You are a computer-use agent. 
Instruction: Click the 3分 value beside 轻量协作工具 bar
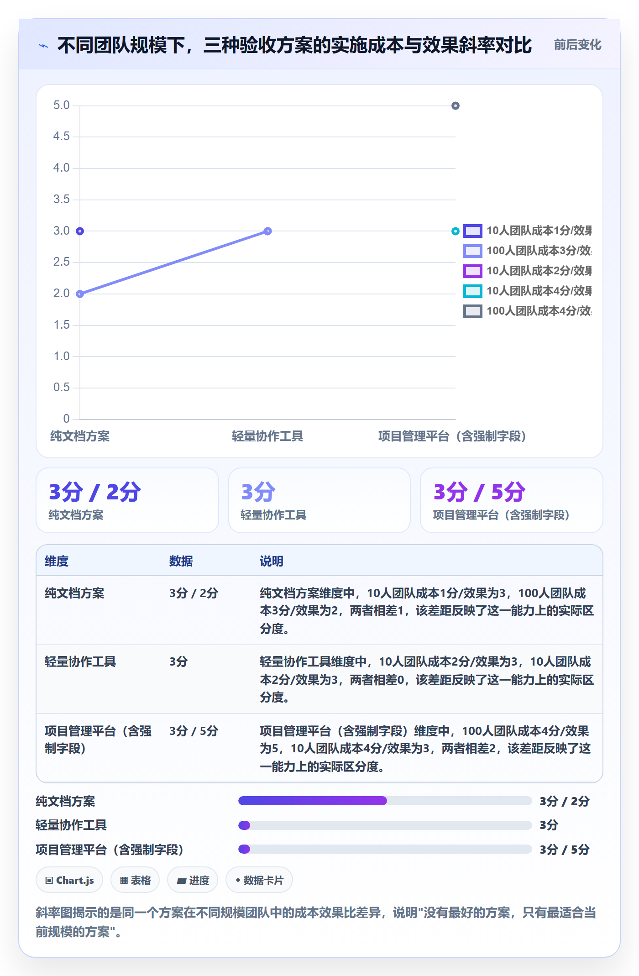pos(549,825)
